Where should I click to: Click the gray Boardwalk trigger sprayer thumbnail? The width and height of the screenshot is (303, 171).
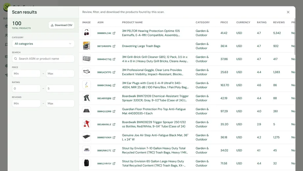point(86,98)
